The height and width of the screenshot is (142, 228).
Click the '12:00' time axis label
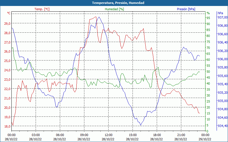tap(108, 135)
